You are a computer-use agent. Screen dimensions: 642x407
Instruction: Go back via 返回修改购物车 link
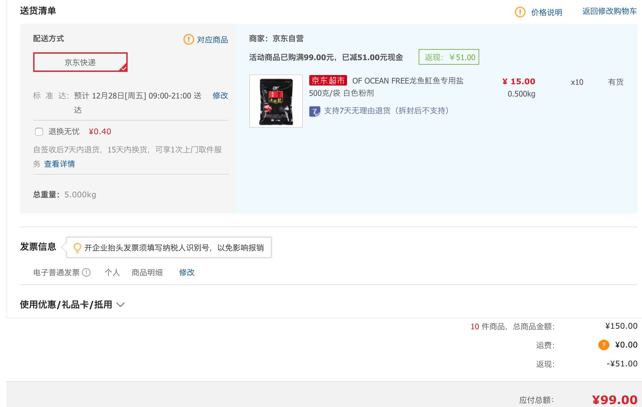(609, 11)
